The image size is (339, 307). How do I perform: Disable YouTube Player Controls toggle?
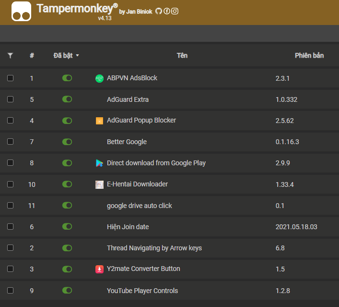(67, 290)
